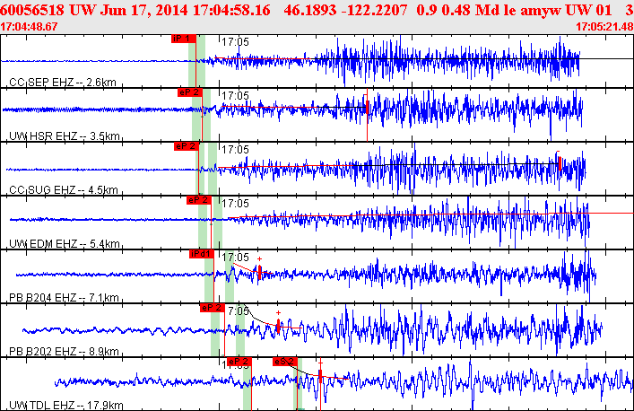This screenshot has width=634, height=411.
Task: Select the iP 1 pick flag on SEP trace
Action: [184, 39]
